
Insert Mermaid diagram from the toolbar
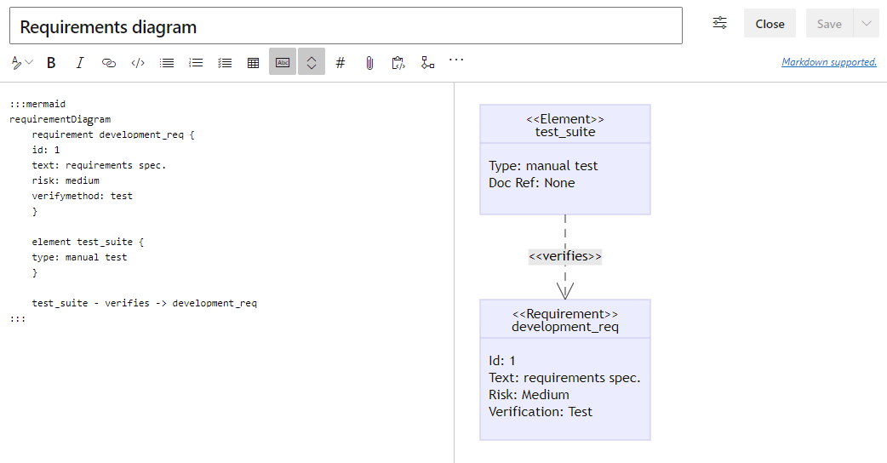(x=427, y=62)
